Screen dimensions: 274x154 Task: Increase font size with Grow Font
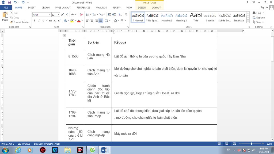62,14
